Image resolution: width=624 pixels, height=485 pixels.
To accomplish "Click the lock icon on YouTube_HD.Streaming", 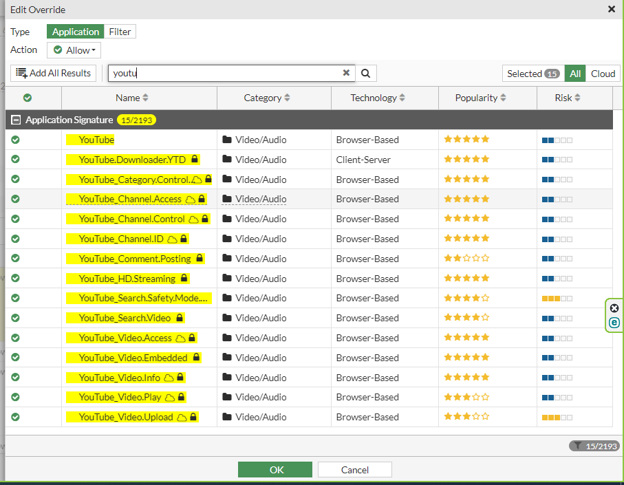I will pyautogui.click(x=184, y=278).
